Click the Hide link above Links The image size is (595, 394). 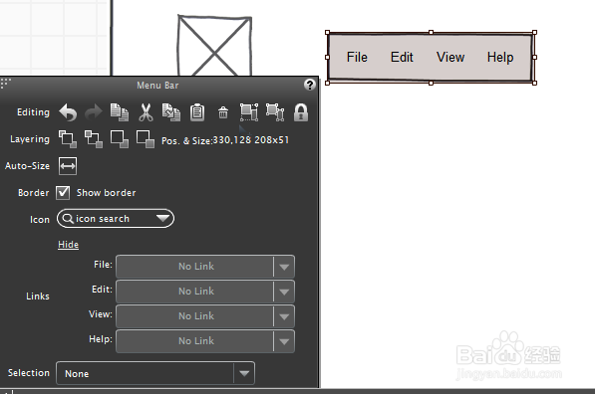tap(69, 245)
